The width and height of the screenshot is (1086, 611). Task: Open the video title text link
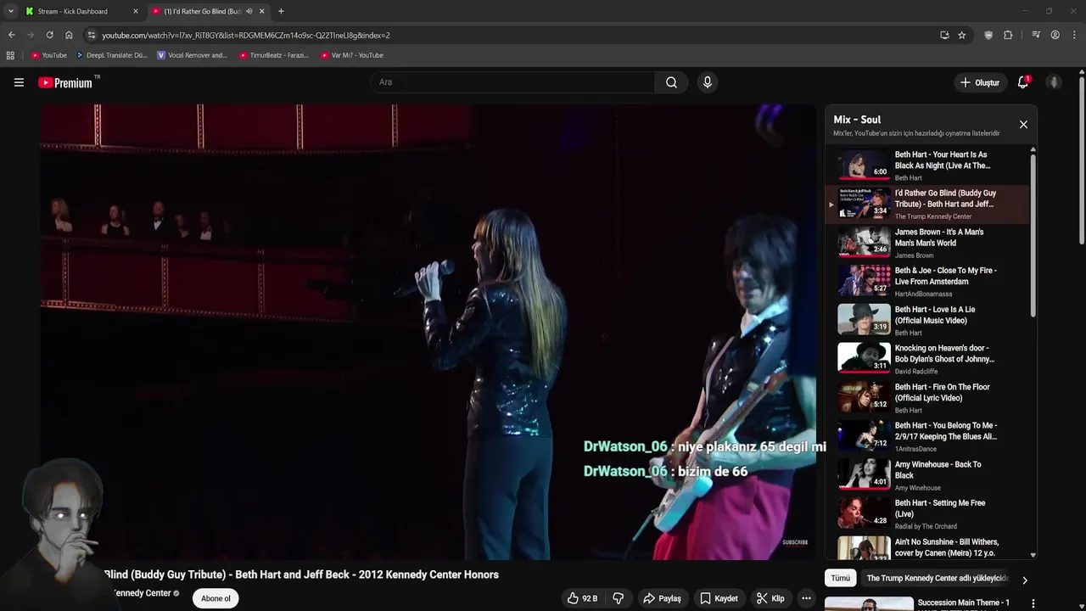pyautogui.click(x=301, y=575)
